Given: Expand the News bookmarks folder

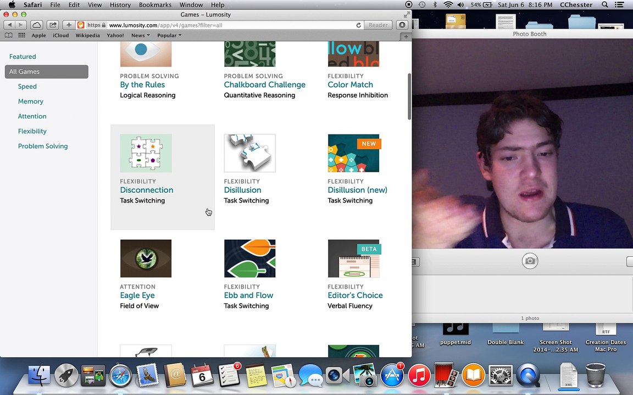Looking at the screenshot, I should (140, 36).
